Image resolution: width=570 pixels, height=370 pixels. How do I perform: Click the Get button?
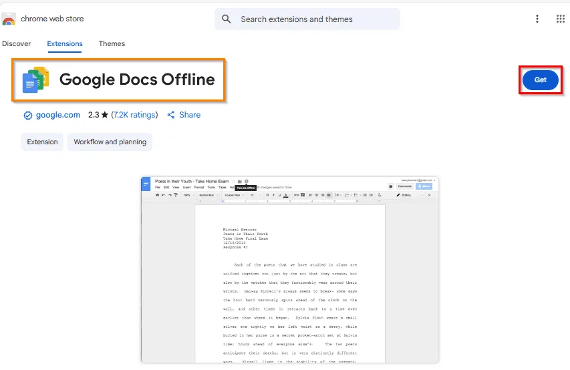coord(540,80)
